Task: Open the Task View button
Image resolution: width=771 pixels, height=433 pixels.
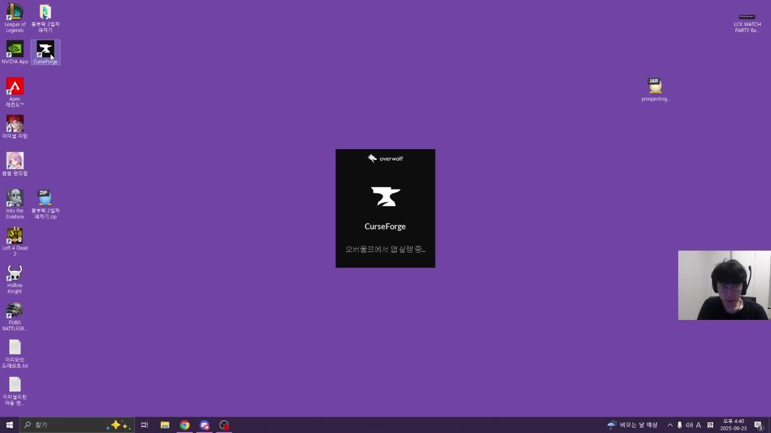Action: coord(145,425)
